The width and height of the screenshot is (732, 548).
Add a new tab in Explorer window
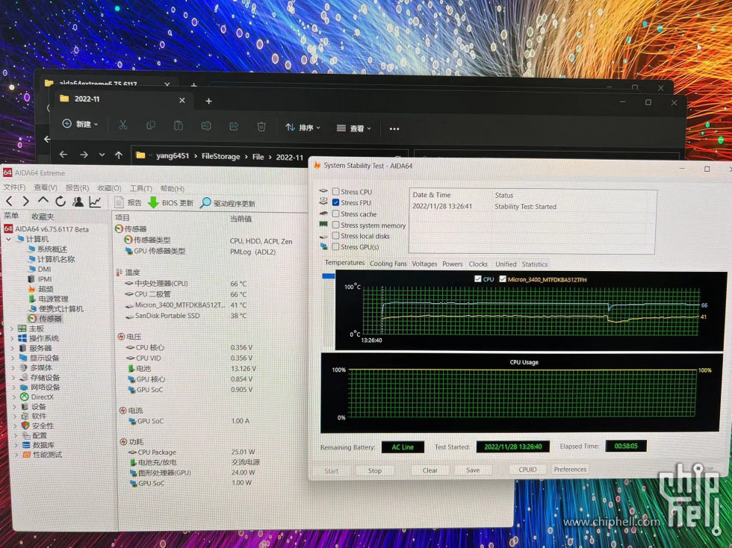pyautogui.click(x=208, y=101)
